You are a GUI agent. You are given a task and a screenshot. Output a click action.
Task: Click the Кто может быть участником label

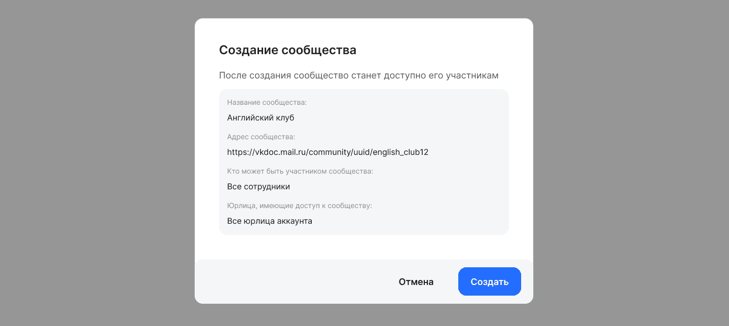300,171
